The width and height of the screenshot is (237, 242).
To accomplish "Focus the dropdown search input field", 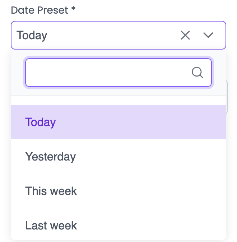I will point(108,73).
